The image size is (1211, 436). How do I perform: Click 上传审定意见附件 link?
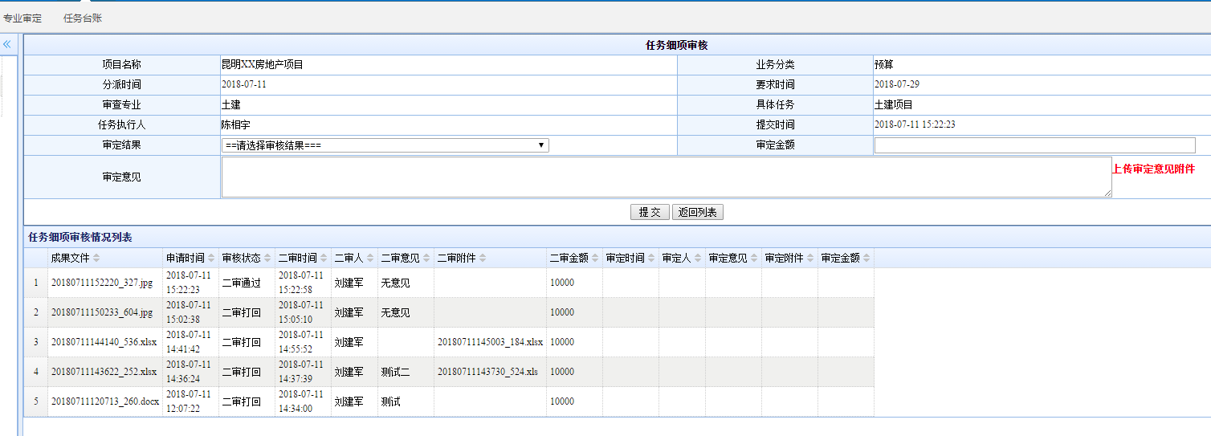coord(1153,169)
